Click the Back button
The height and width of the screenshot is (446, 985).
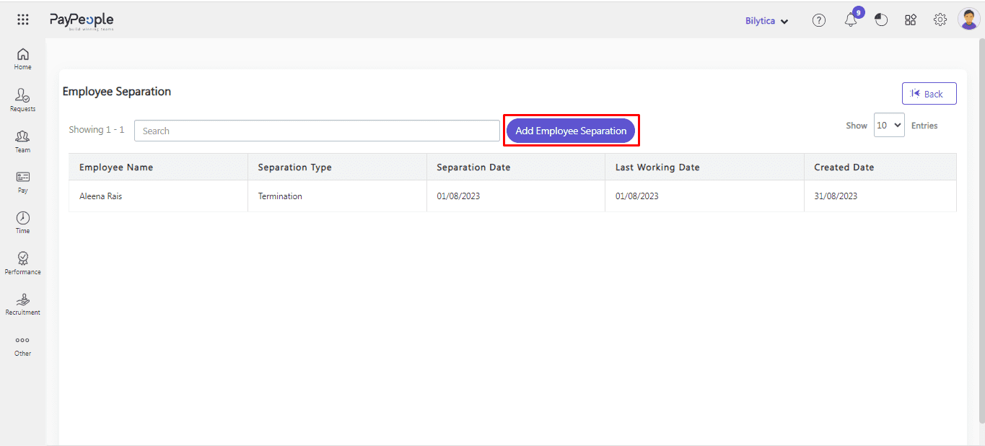point(929,94)
